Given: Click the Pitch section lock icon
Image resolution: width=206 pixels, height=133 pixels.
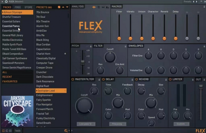Looking at the screenshot, I should (91, 46).
